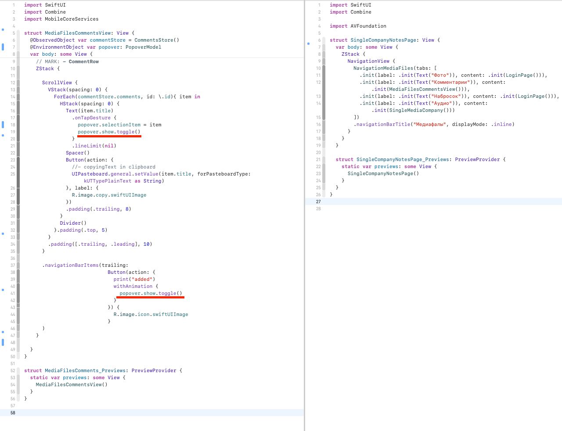Click "//– copyingText in clipboard" comment
Image resolution: width=562 pixels, height=431 pixels.
113,167
